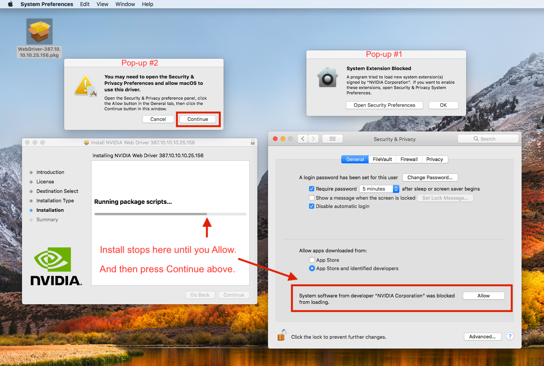Screen dimensions: 544x366
Task: Click Cancel in Pop-up #2
Action: (158, 119)
